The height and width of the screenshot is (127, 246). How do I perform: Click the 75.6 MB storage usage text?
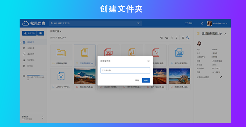coord(37,78)
